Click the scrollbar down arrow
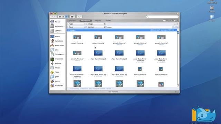 (178, 86)
